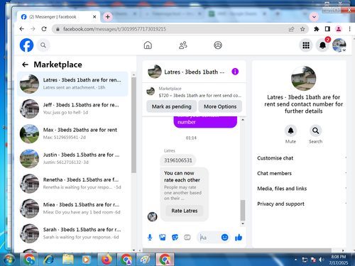
Task: Click the chat messages vertical scrollbar thumb
Action: click(x=243, y=210)
